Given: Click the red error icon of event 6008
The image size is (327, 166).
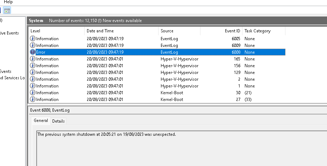Looking at the screenshot, I should tap(33, 52).
